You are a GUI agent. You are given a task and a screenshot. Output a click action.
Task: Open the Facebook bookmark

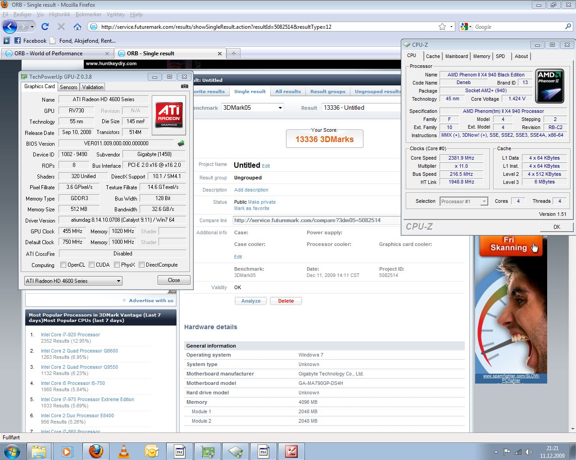pos(30,40)
